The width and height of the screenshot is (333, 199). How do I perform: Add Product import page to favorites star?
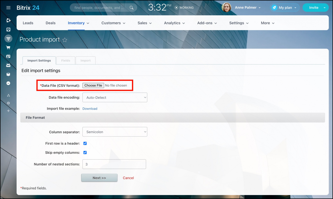(x=65, y=40)
